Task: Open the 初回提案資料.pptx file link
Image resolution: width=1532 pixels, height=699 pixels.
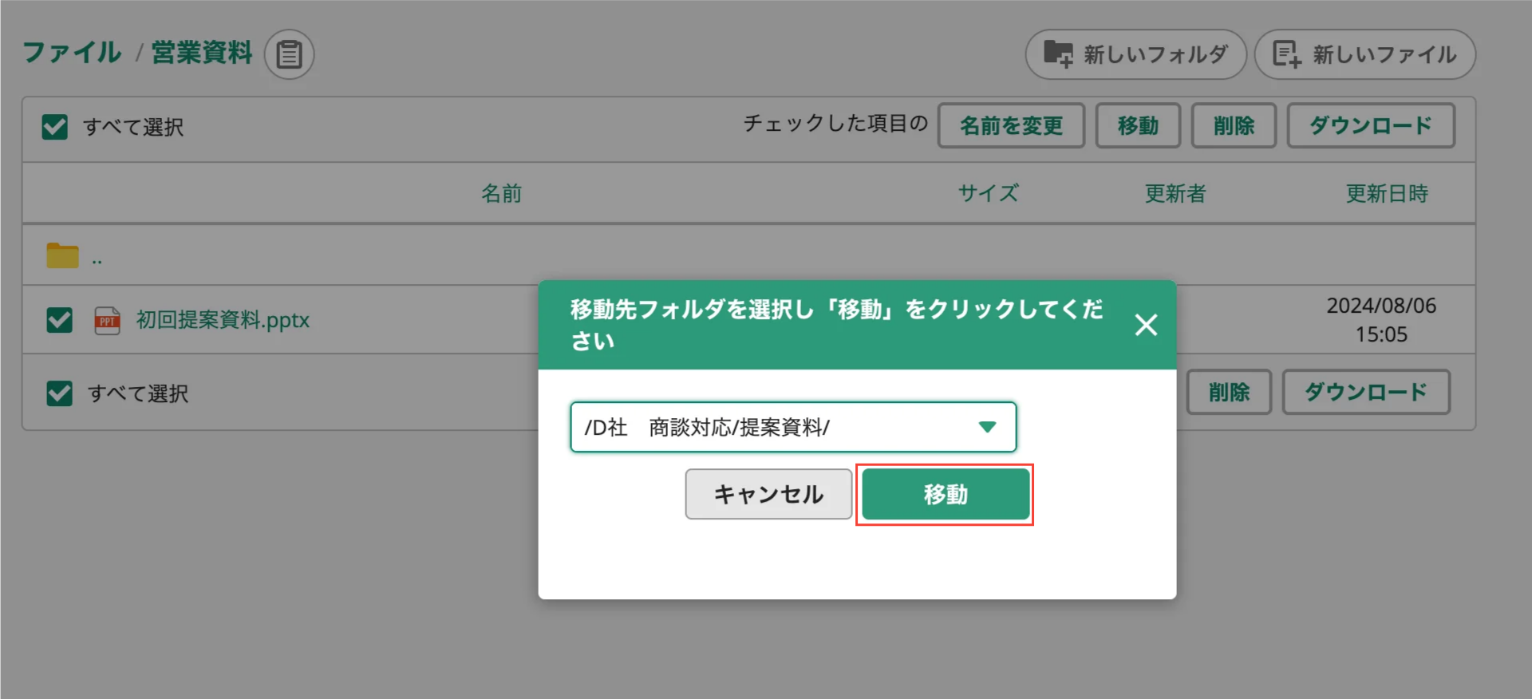Action: 223,320
